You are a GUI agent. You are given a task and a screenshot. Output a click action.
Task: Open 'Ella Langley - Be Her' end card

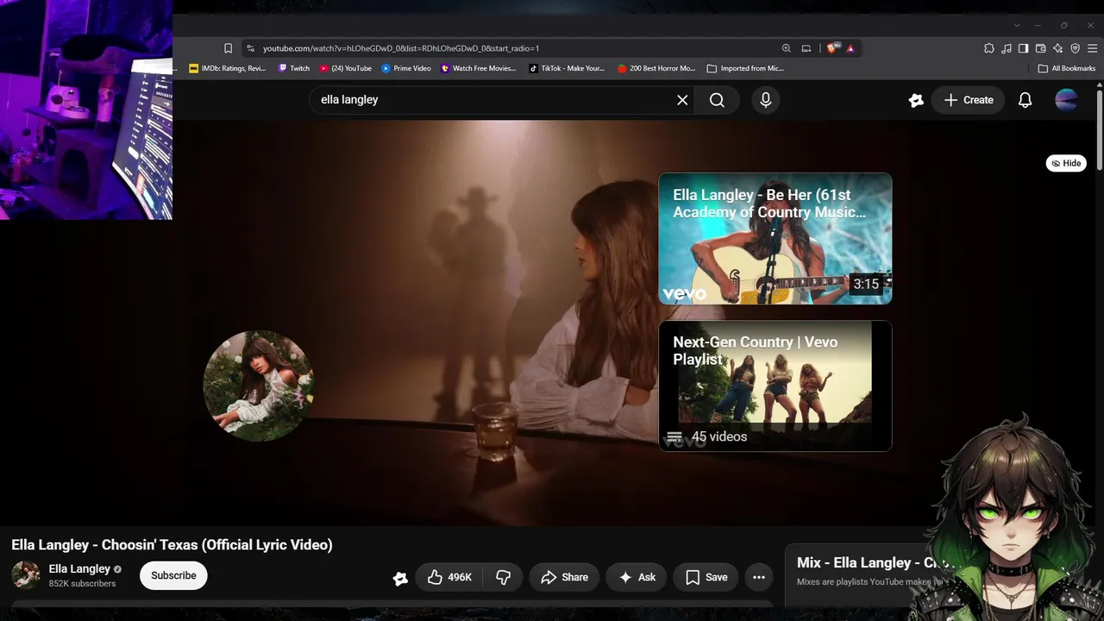coord(775,239)
